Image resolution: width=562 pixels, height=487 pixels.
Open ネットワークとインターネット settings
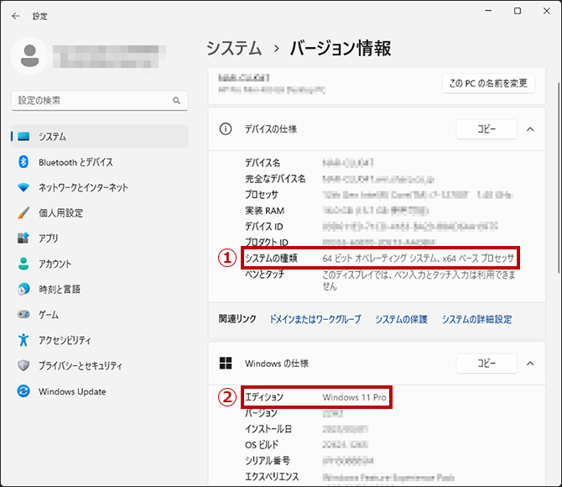pyautogui.click(x=100, y=187)
